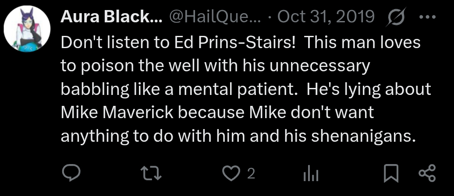
Task: Reply to Aura Black's tweet
Action: (x=70, y=174)
